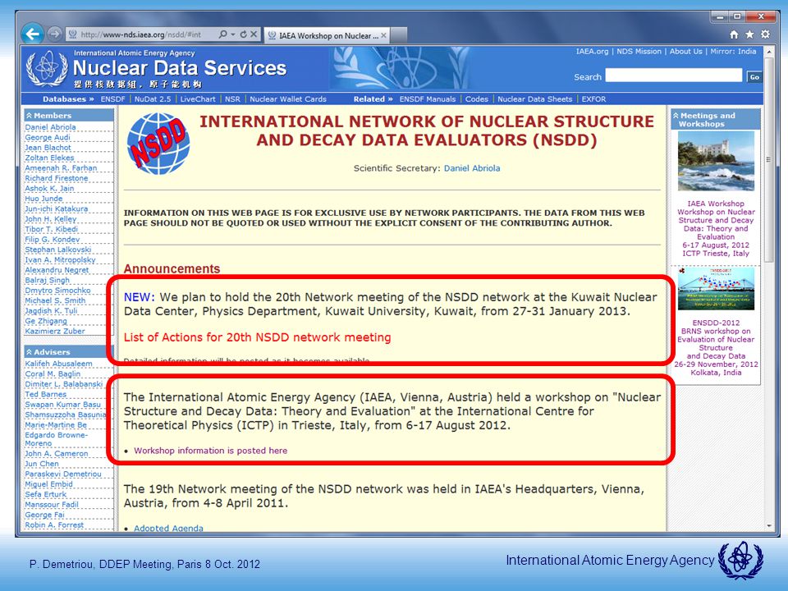Open Scientific Secretary Daniel Abriola link
The width and height of the screenshot is (788, 591).
point(472,168)
